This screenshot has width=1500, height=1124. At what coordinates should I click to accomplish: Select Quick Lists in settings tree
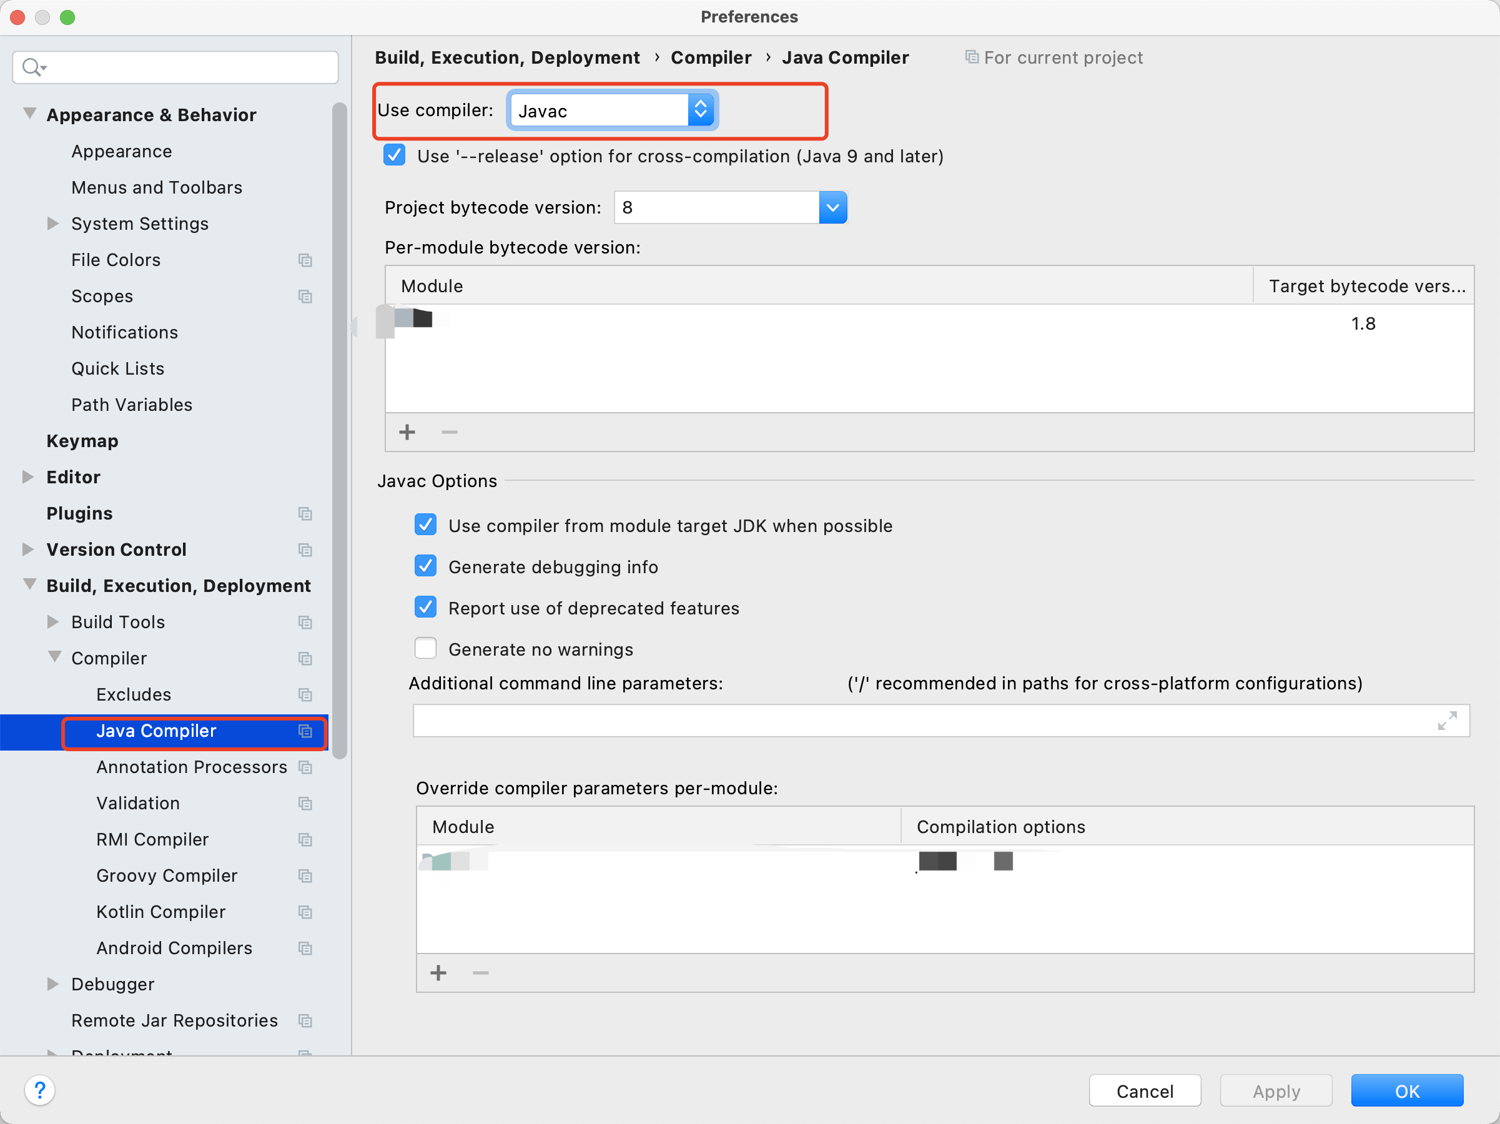pos(118,369)
